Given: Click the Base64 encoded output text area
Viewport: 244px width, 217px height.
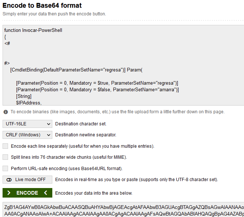Looking at the screenshot, I should click(x=123, y=210).
